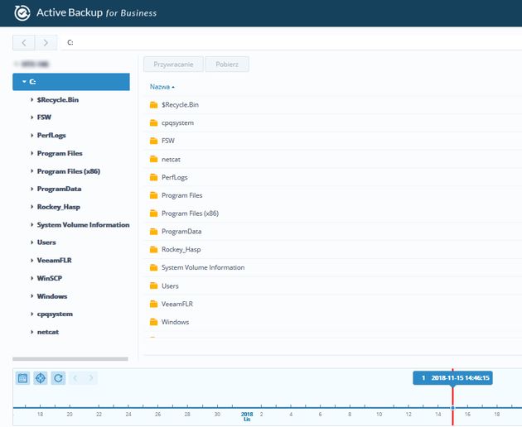This screenshot has width=522, height=427.
Task: Click the C: path address field
Action: point(292,42)
